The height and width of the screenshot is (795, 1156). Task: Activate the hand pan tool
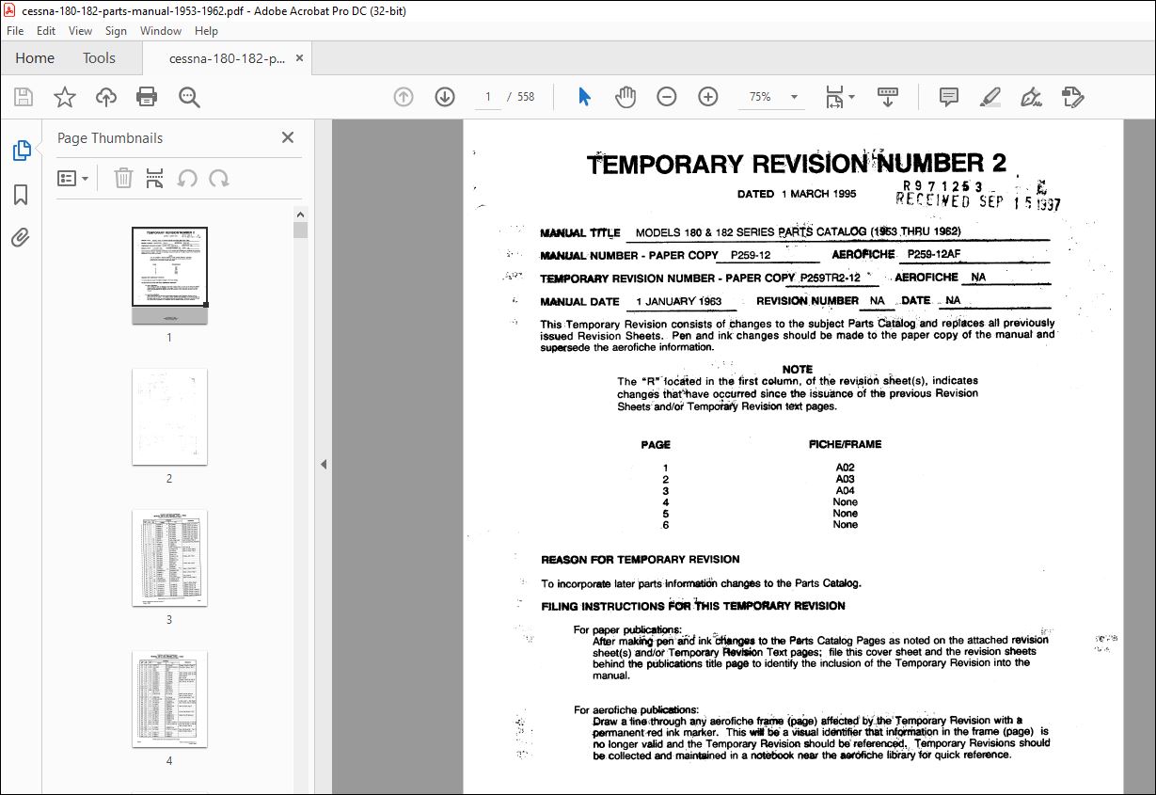pos(626,97)
